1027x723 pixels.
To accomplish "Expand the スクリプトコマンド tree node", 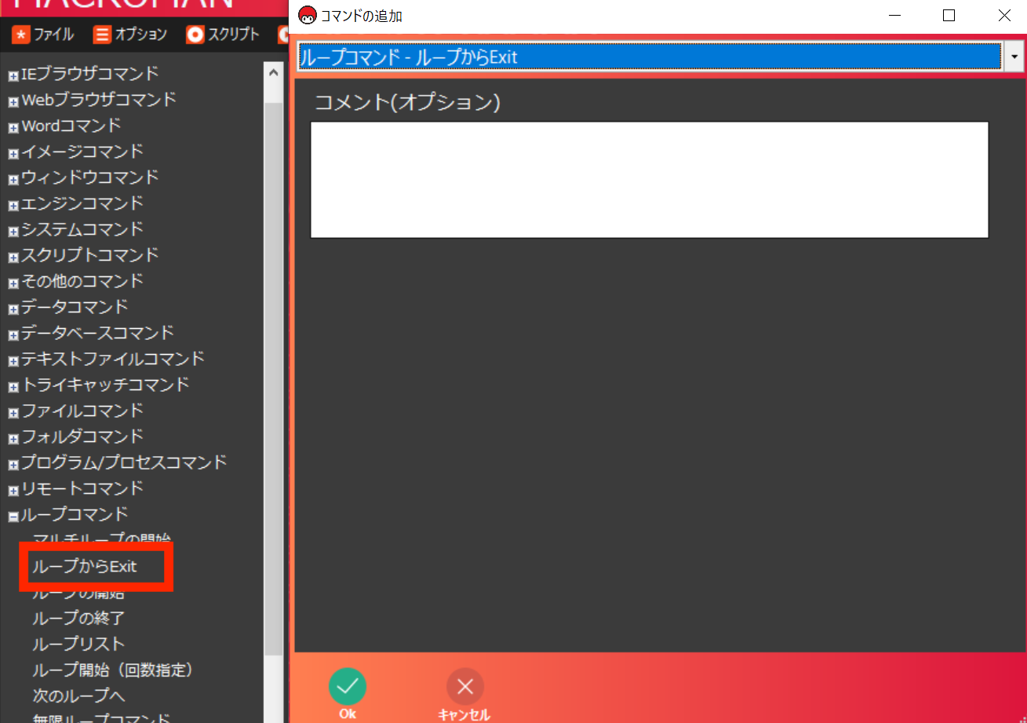I will tap(13, 257).
